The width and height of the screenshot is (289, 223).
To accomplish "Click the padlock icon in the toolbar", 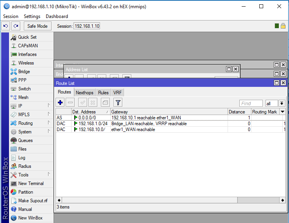I will [x=283, y=26].
